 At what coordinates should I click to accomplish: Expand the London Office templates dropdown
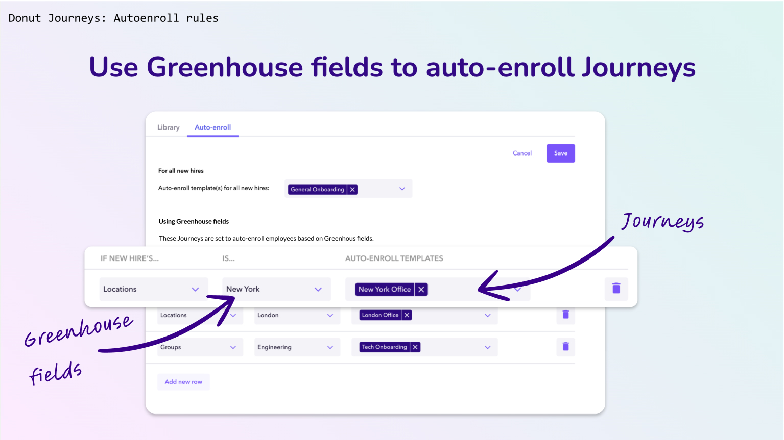(x=487, y=315)
